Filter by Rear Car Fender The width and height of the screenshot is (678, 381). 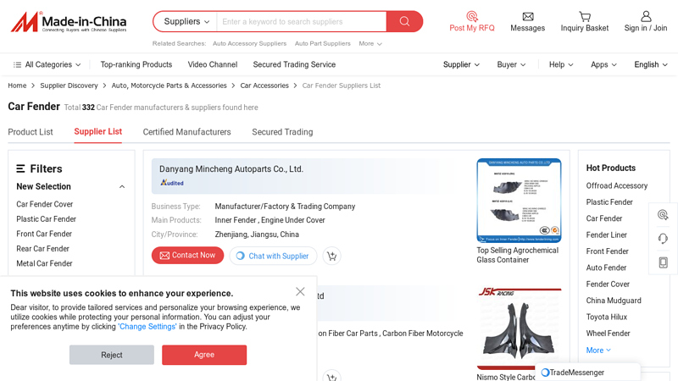click(43, 249)
